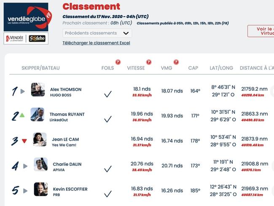Click the Vendée Globe logo

(x=27, y=17)
